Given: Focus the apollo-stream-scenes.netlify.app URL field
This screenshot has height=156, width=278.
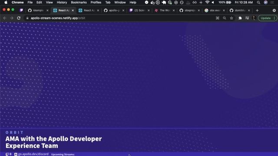Looking at the screenshot, I should [x=58, y=18].
